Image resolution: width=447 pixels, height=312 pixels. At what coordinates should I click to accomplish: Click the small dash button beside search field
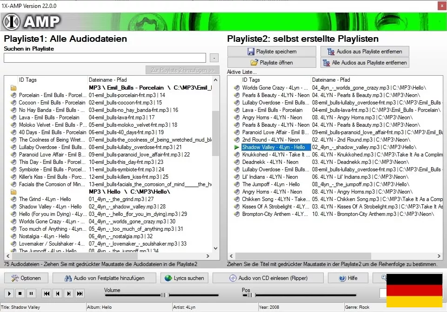(214, 58)
